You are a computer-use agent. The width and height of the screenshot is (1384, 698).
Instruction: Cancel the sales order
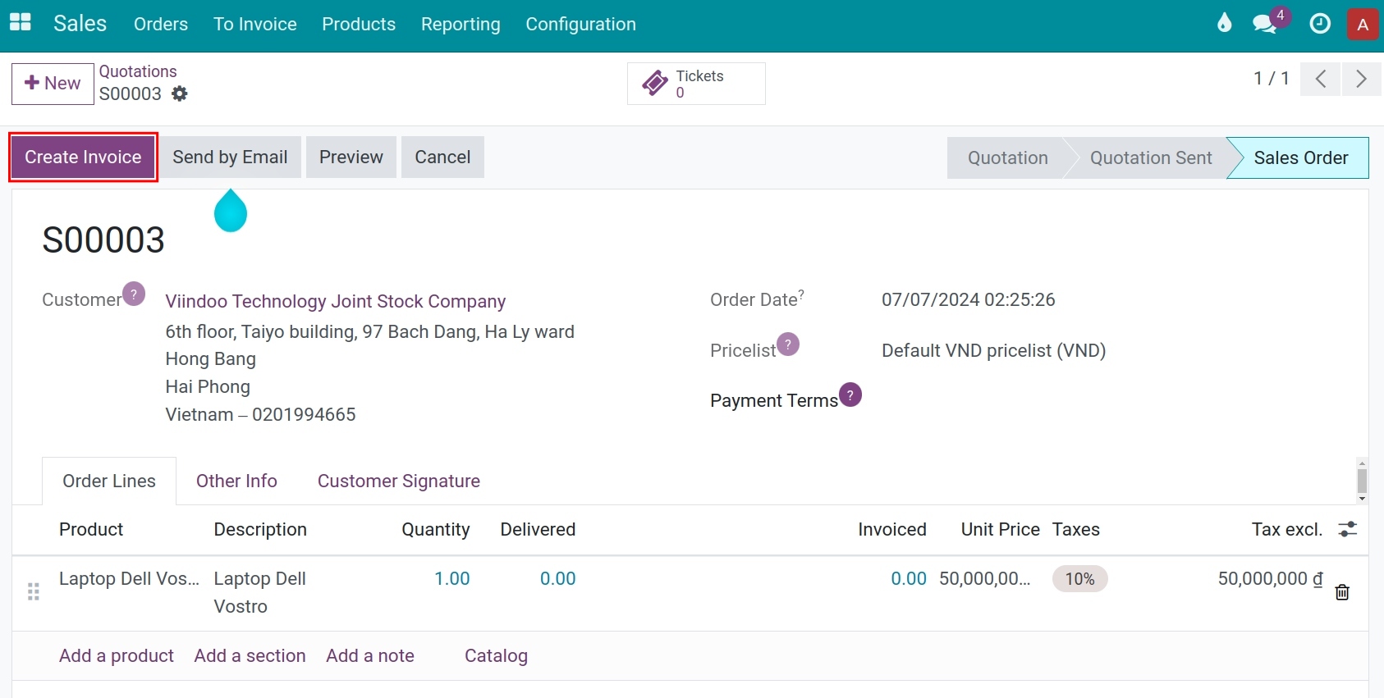442,157
